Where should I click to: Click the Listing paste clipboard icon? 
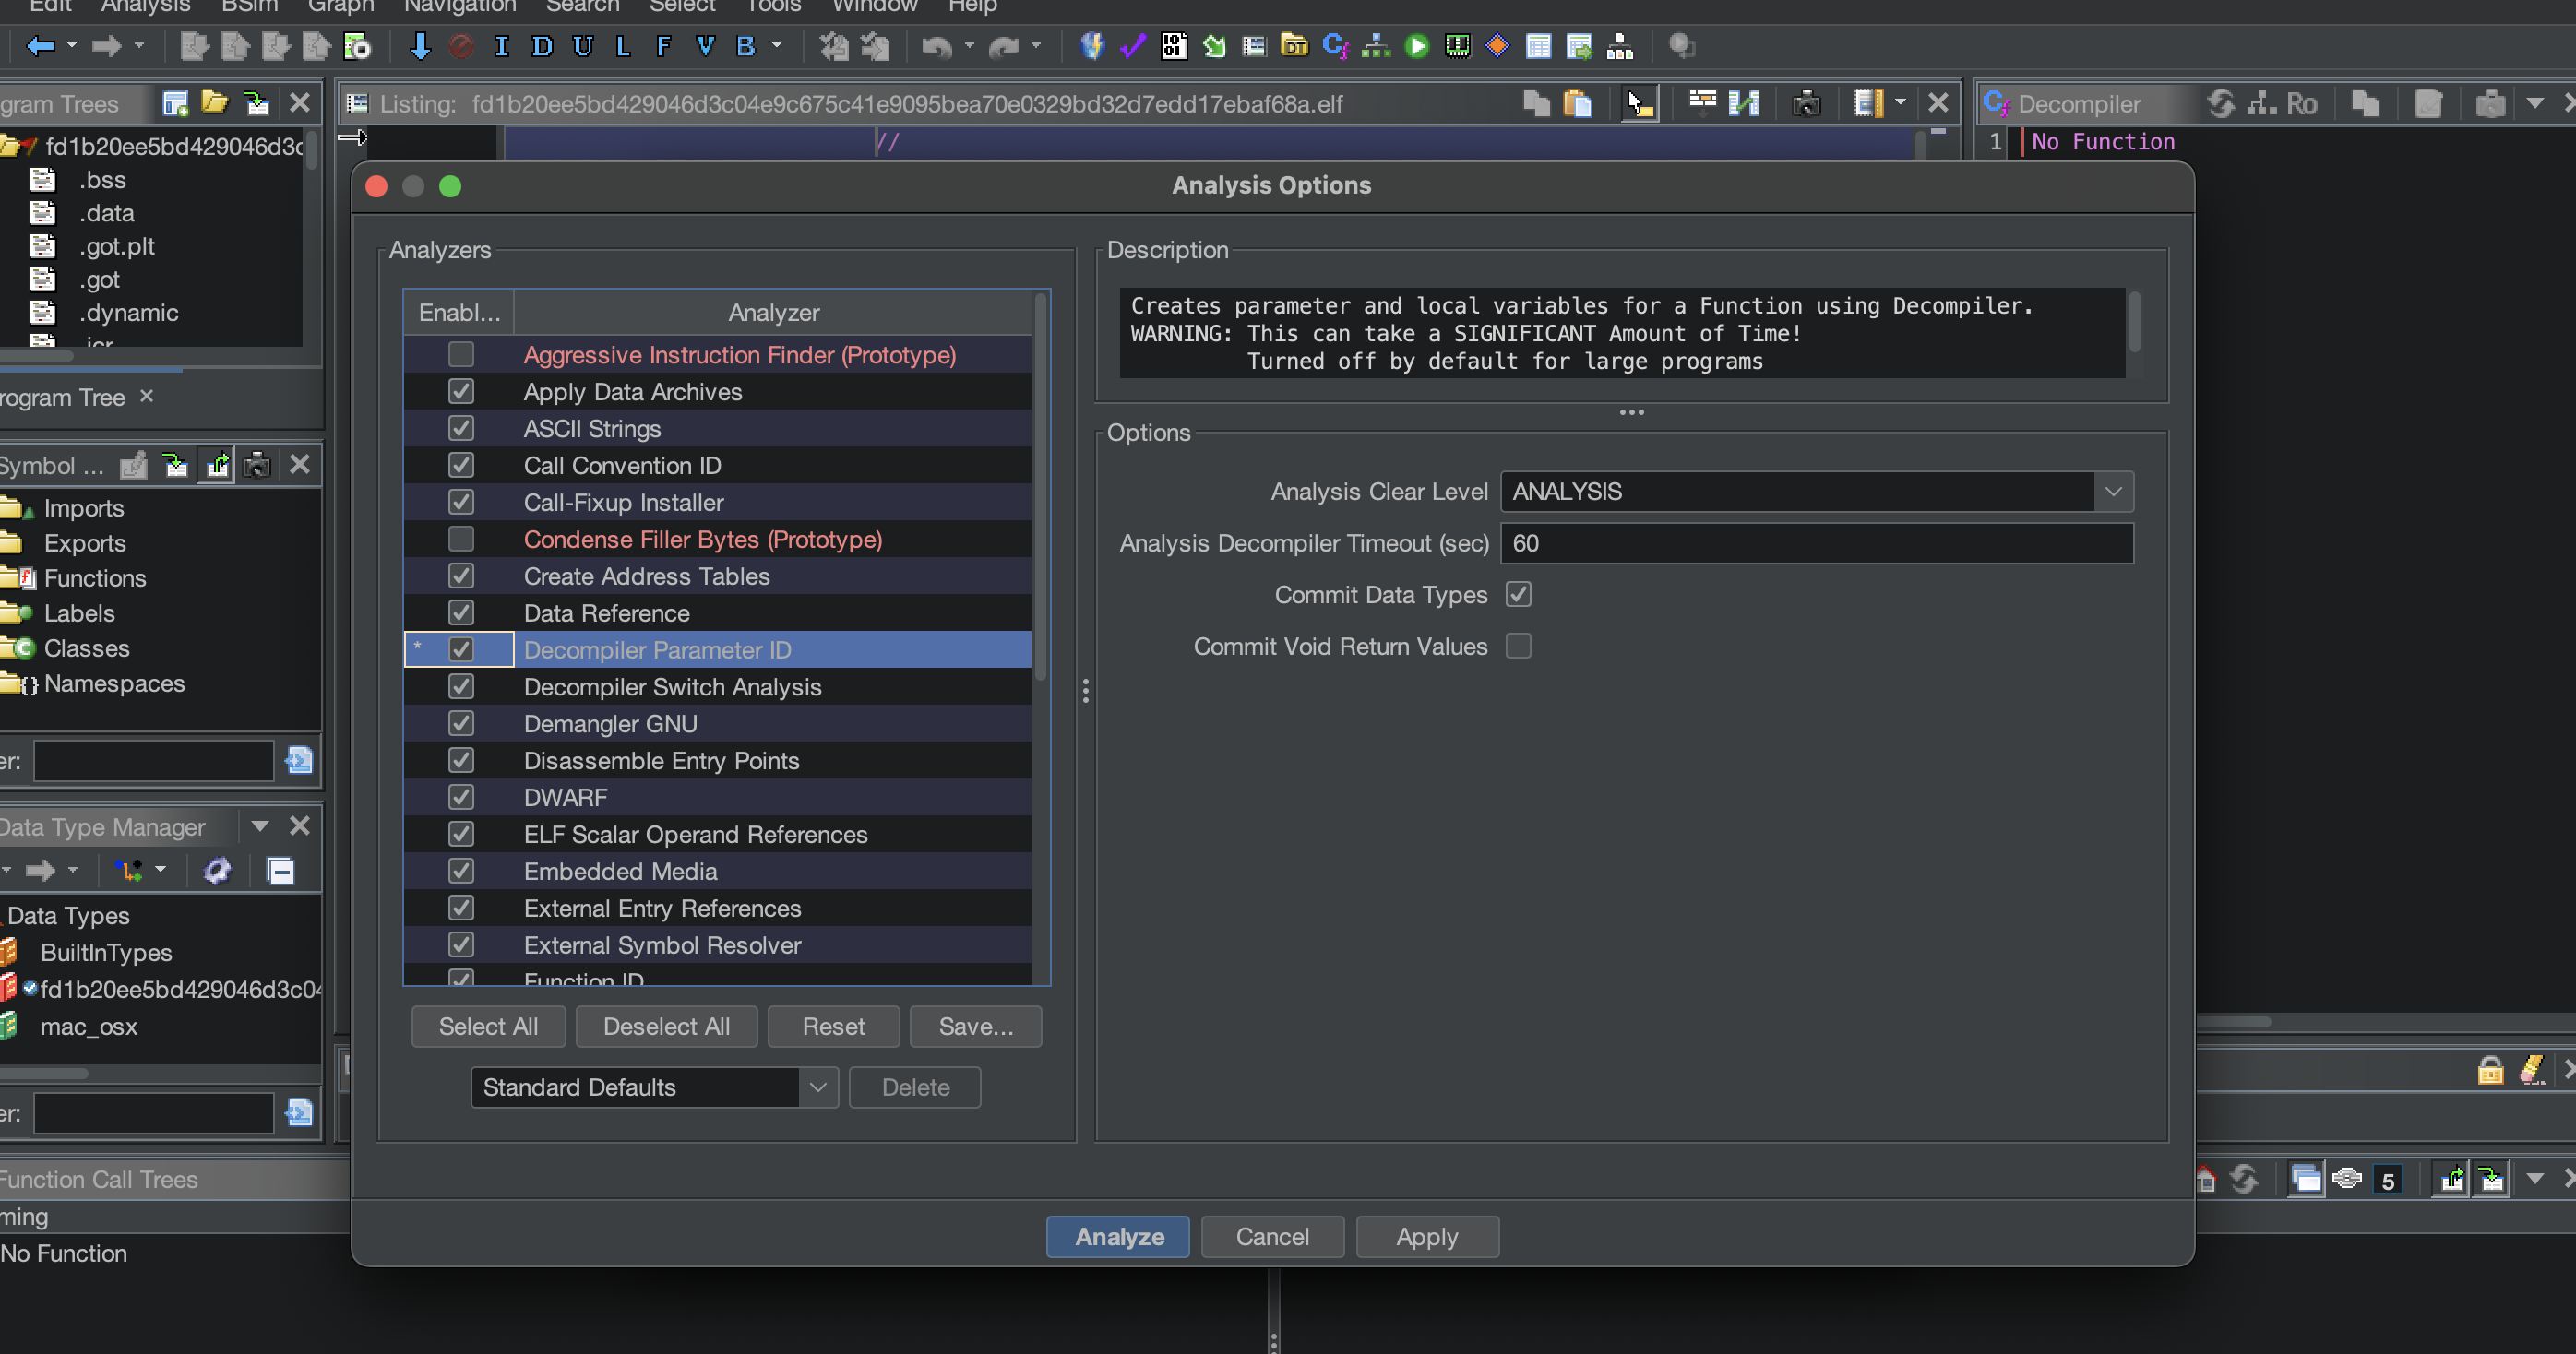tap(1577, 103)
